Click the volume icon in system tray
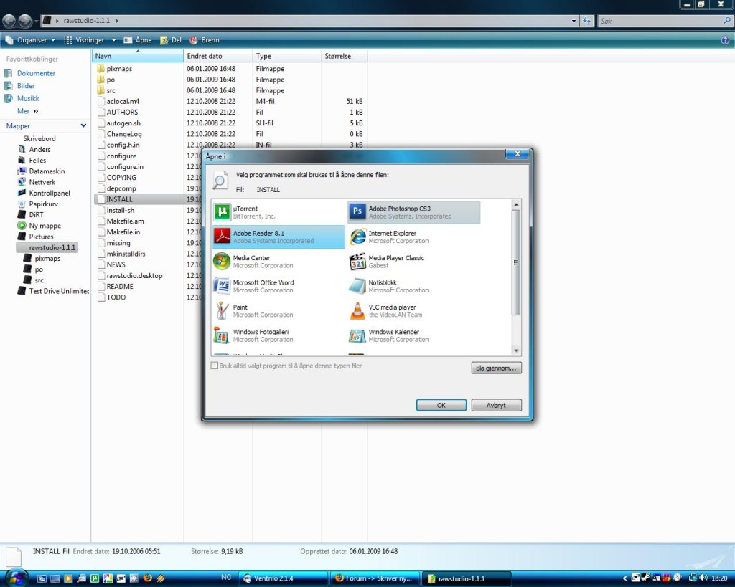735x587 pixels. tap(703, 578)
